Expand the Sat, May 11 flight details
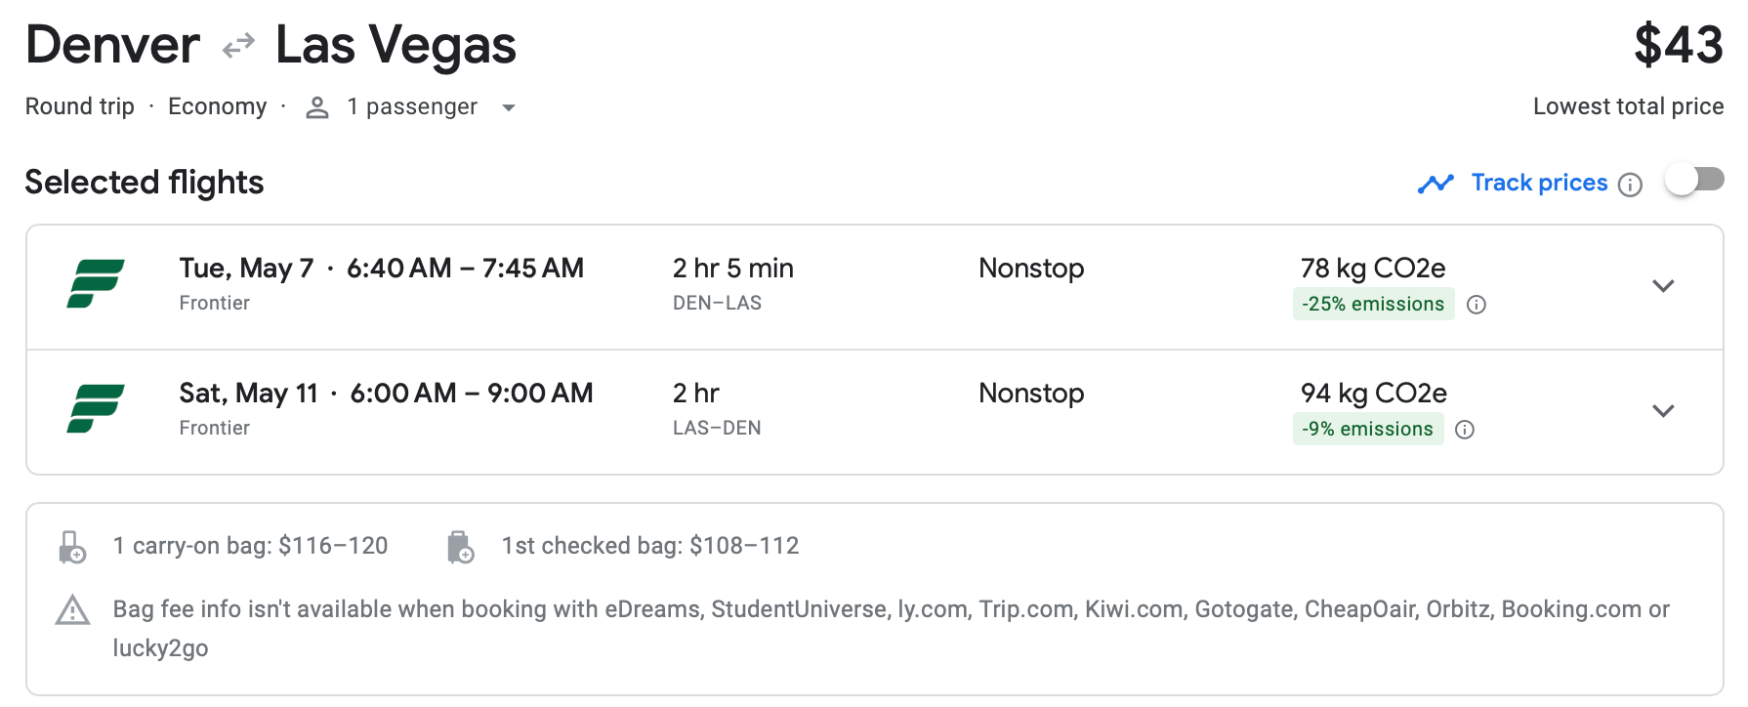 pyautogui.click(x=1663, y=411)
